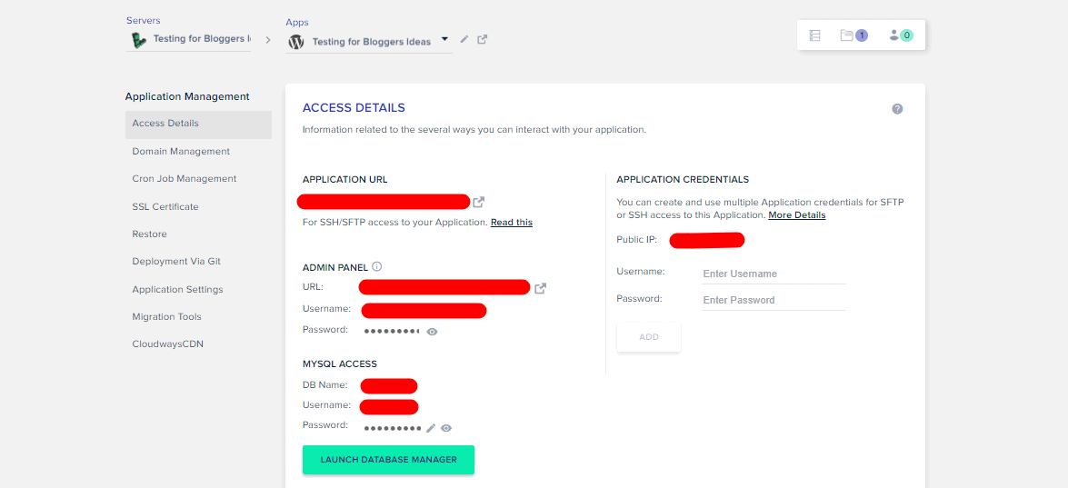The height and width of the screenshot is (488, 1068).
Task: Click the Application Management heading
Action: point(187,96)
